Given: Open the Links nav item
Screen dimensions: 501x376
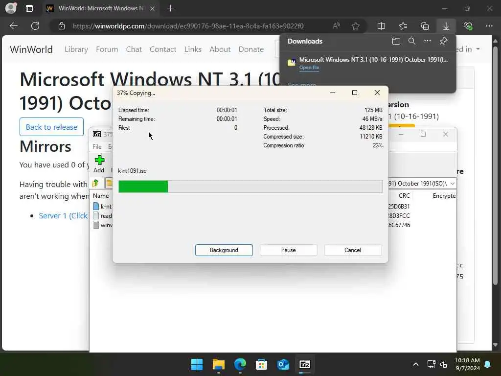Looking at the screenshot, I should point(193,49).
